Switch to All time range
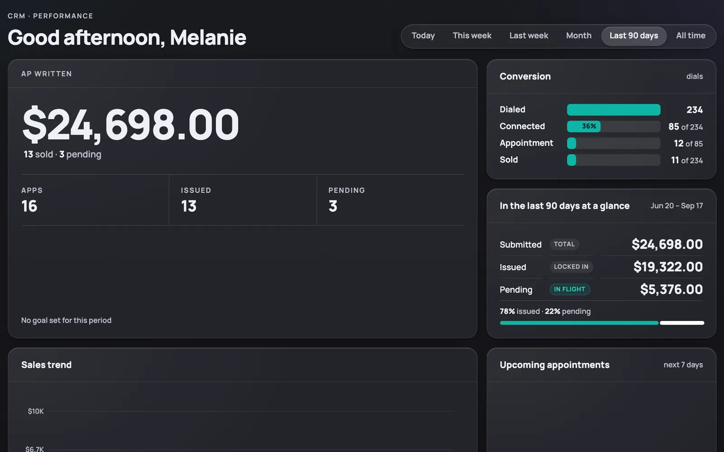Viewport: 724px width, 452px height. 691,36
